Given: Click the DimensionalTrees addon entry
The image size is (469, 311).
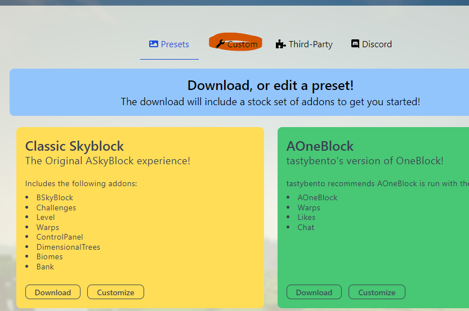Looking at the screenshot, I should [x=68, y=247].
